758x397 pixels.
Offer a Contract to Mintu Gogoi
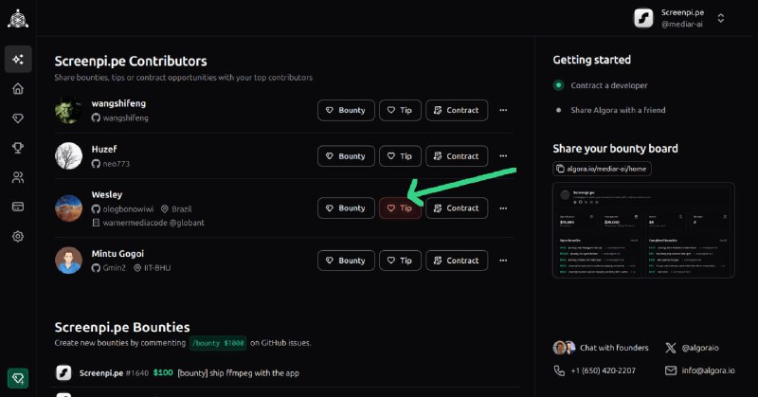pos(457,261)
